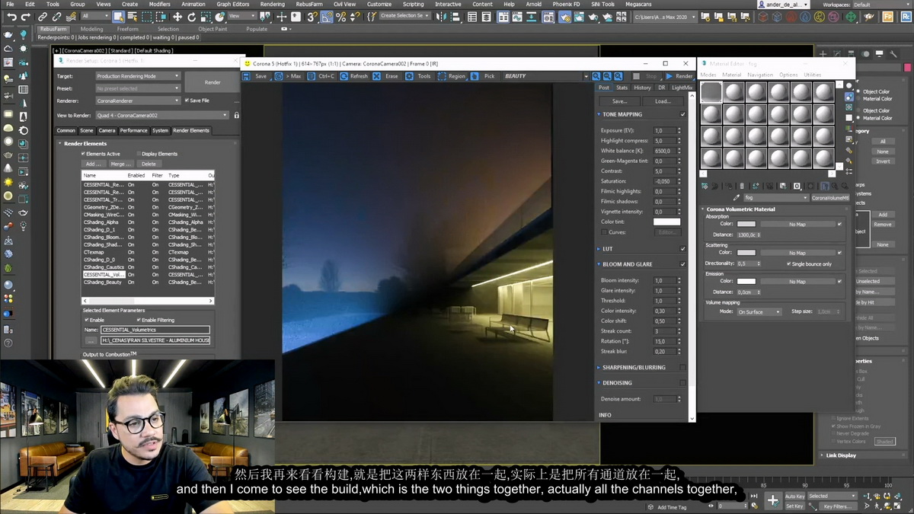
Task: Switch to the LightMix tab
Action: 682,88
